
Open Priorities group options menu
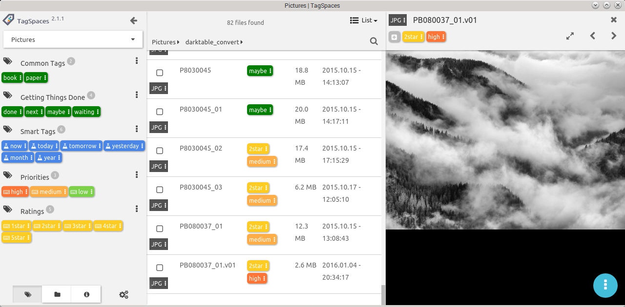[137, 175]
